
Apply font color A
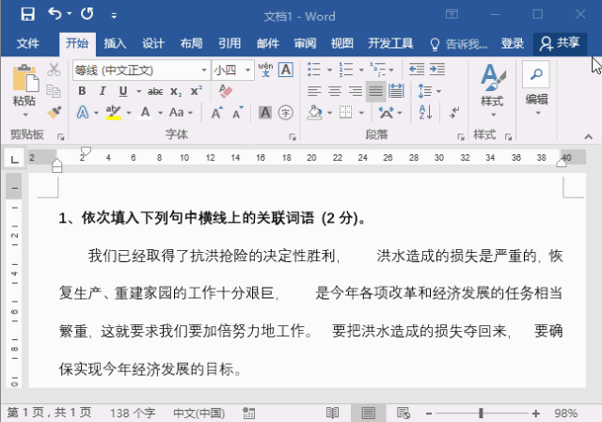145,113
